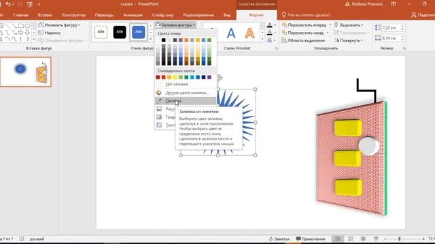Open the Повернуть rotate dropdown
Image resolution: width=435 pixels, height=244 pixels.
click(x=349, y=41)
